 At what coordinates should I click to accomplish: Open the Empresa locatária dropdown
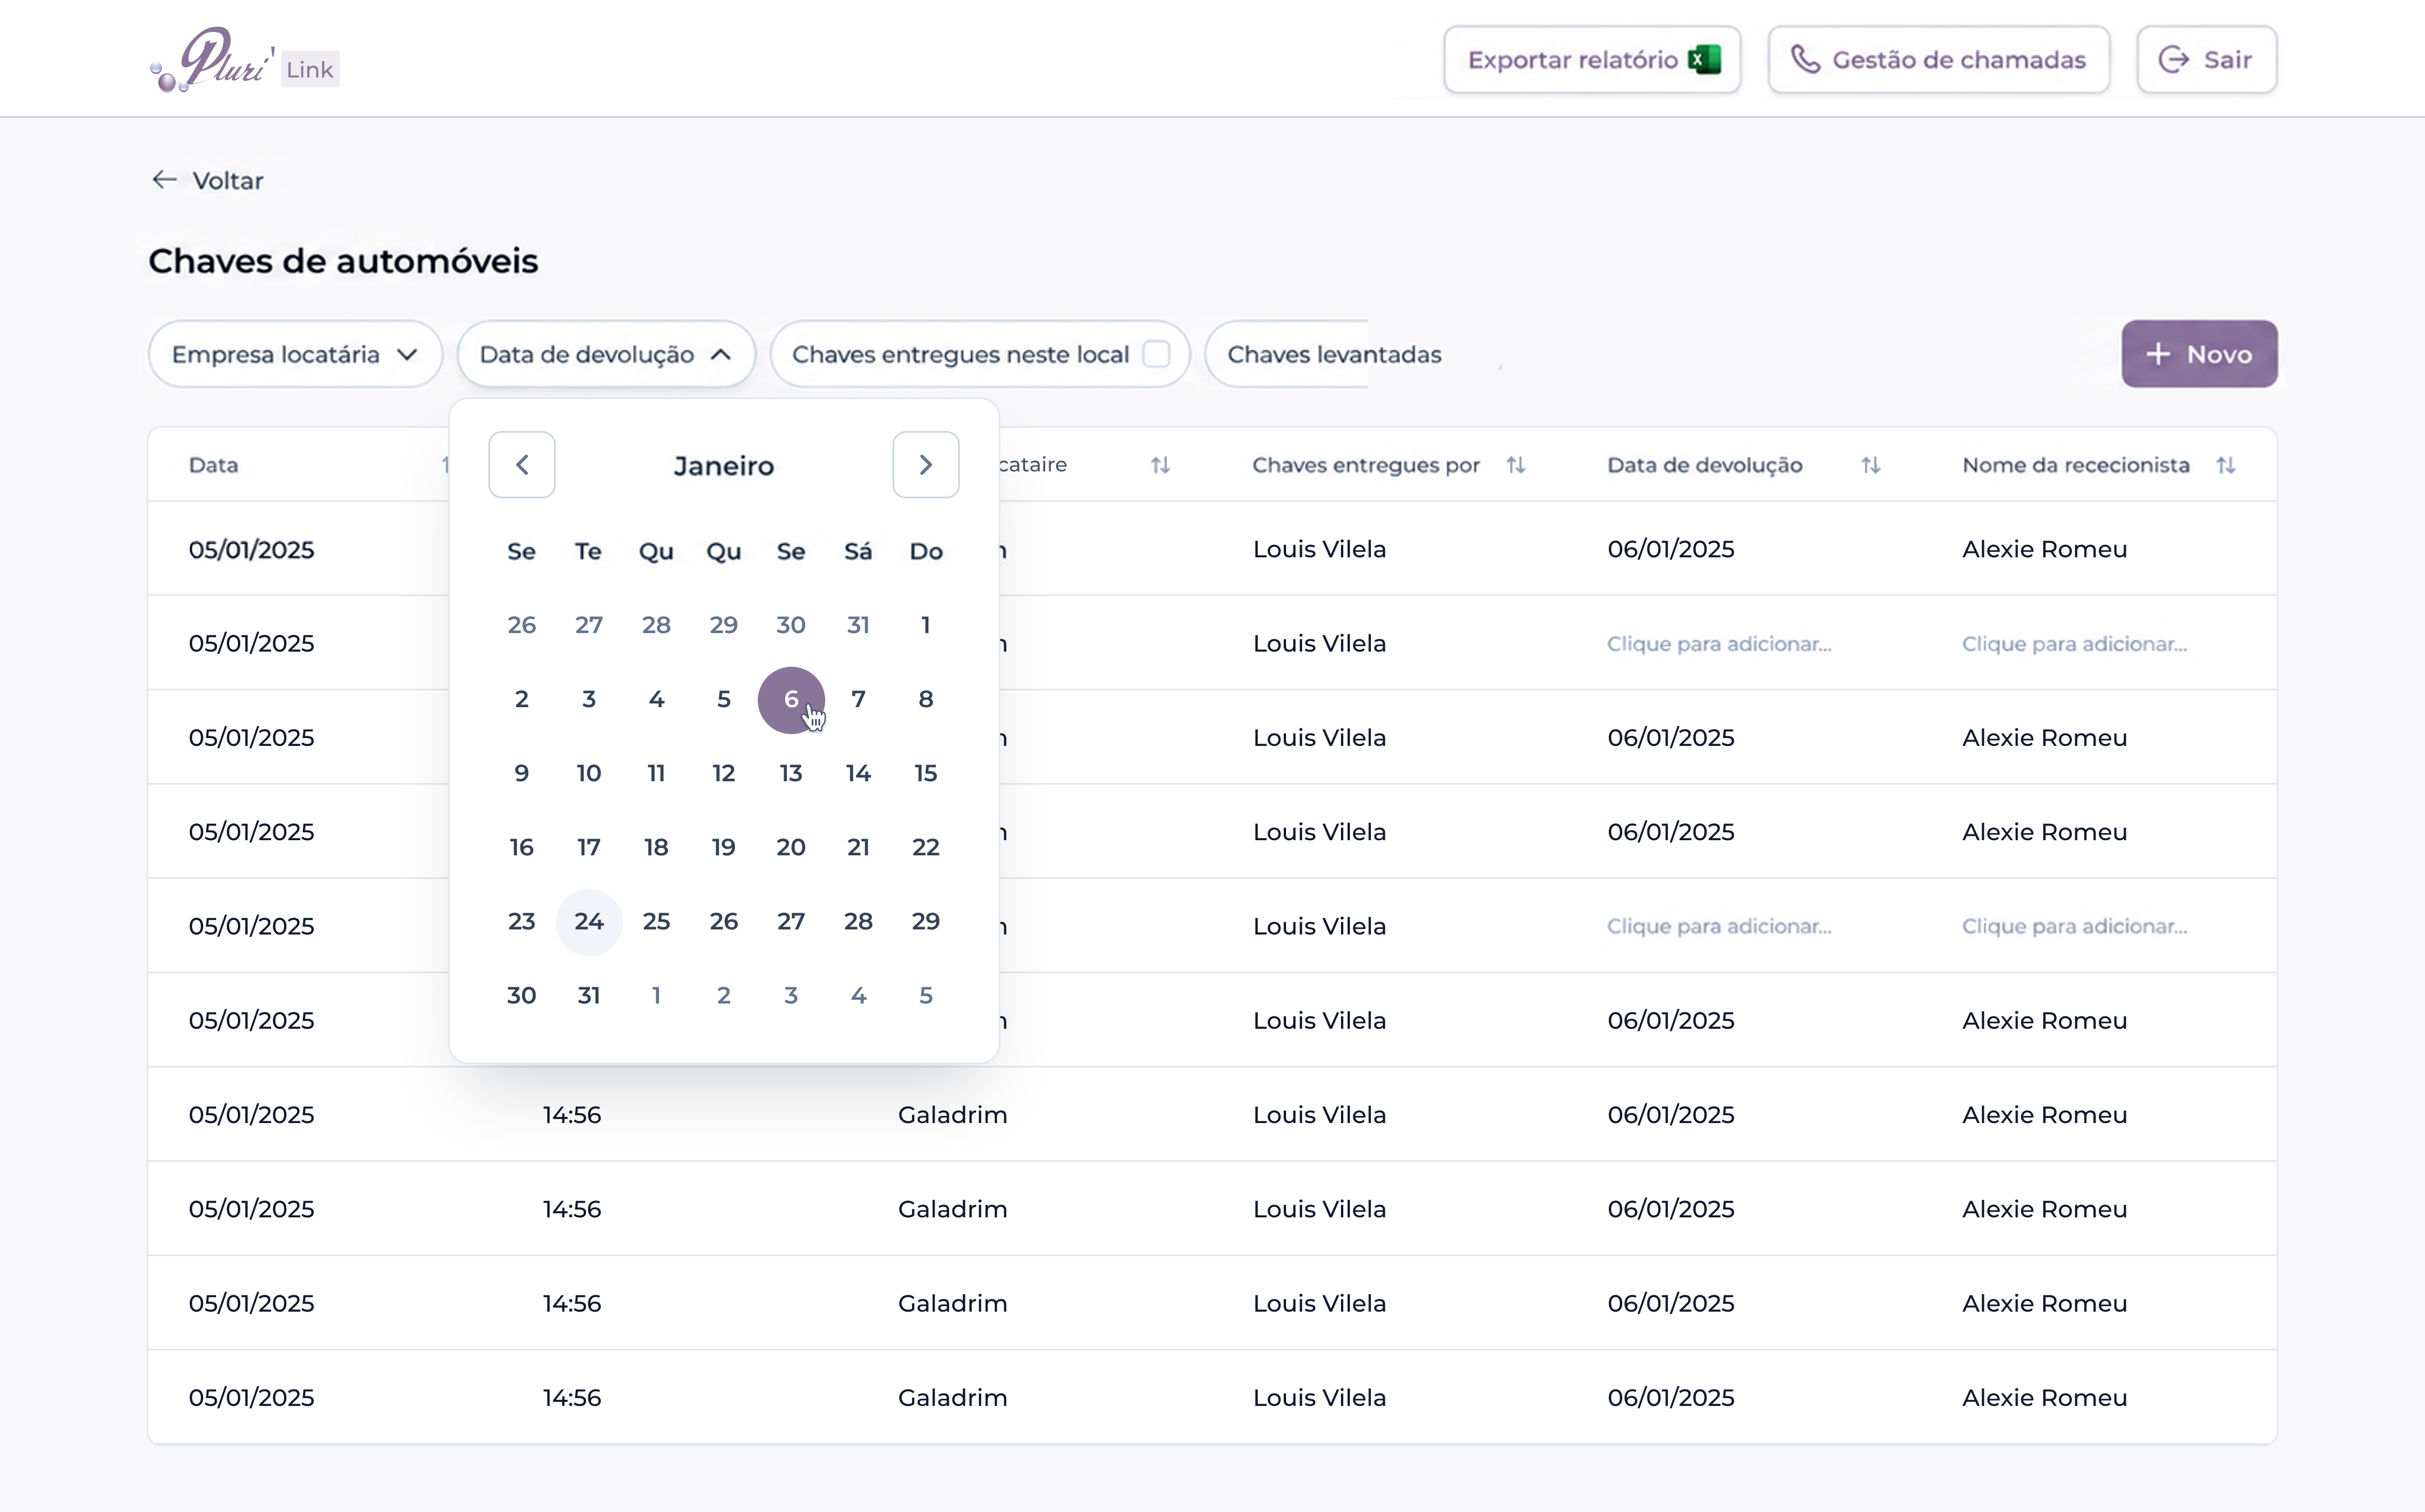[x=295, y=354]
